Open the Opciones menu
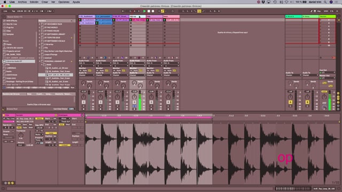Viewport: 342px width, 192px height. point(64,2)
